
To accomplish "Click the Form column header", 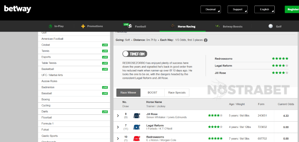I will tap(261, 104).
